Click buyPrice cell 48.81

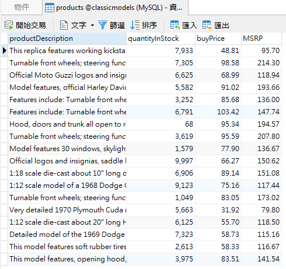pyautogui.click(x=218, y=51)
